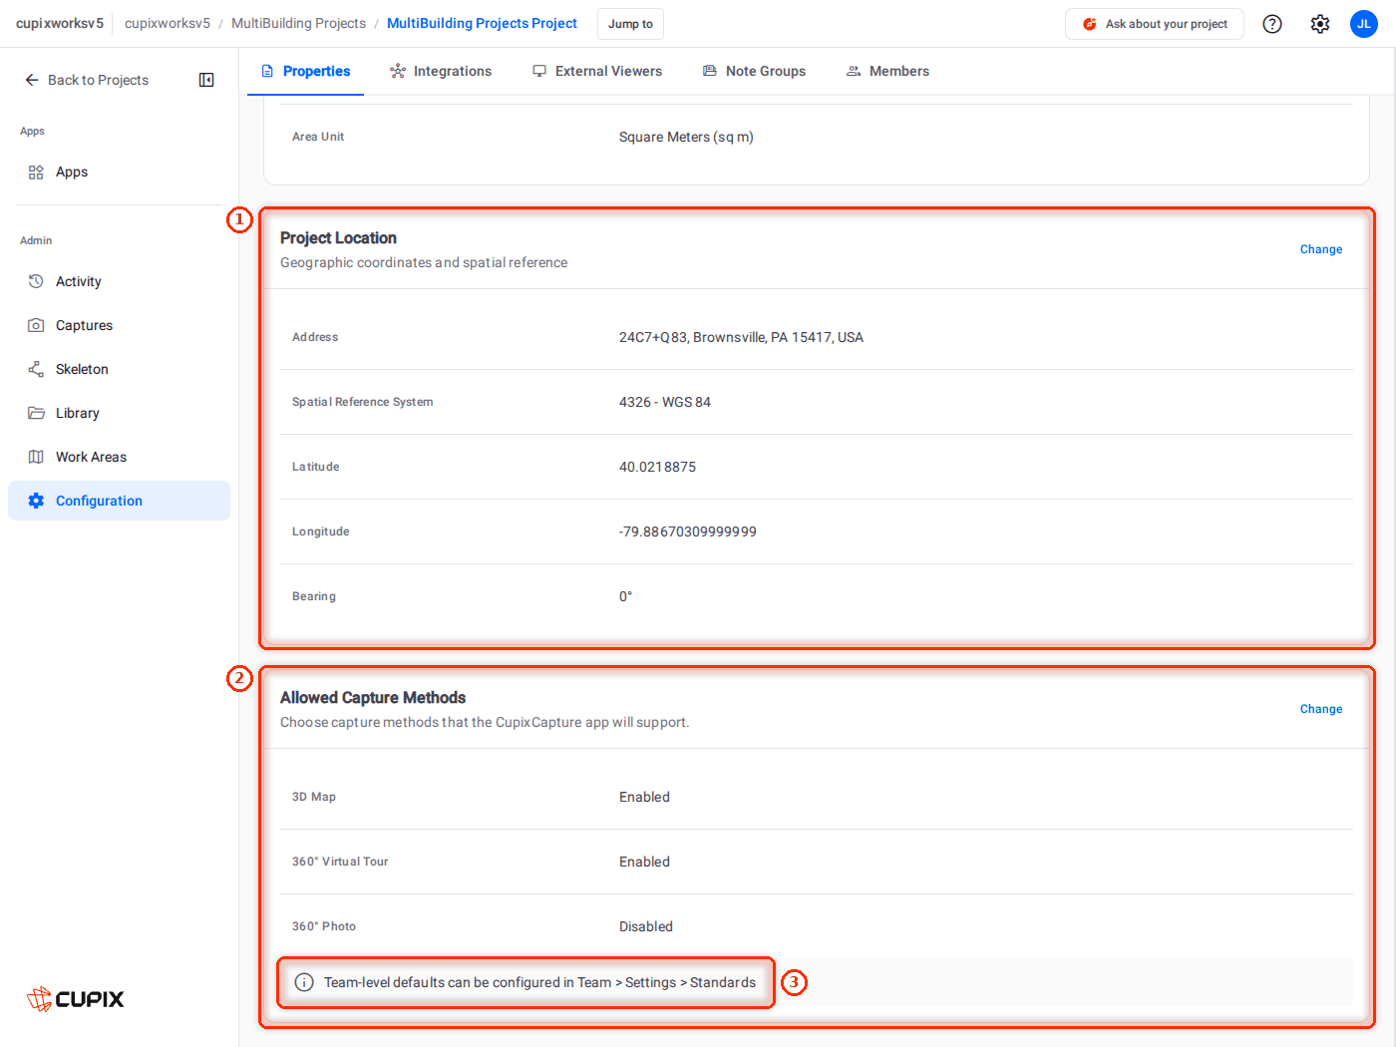Click Ask about your project button
Viewport: 1396px width, 1047px height.
[1155, 24]
